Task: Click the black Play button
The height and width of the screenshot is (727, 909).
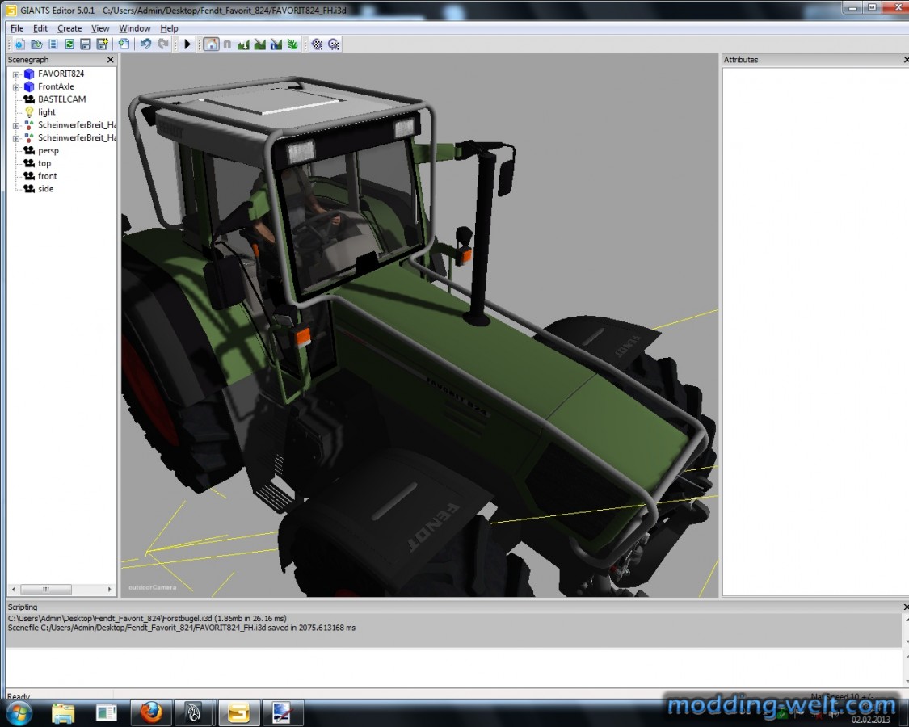Action: point(187,44)
